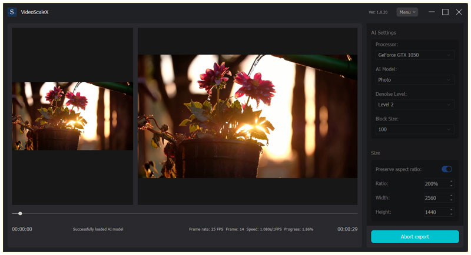
Task: Close the VideoScaleX window
Action: pyautogui.click(x=459, y=12)
